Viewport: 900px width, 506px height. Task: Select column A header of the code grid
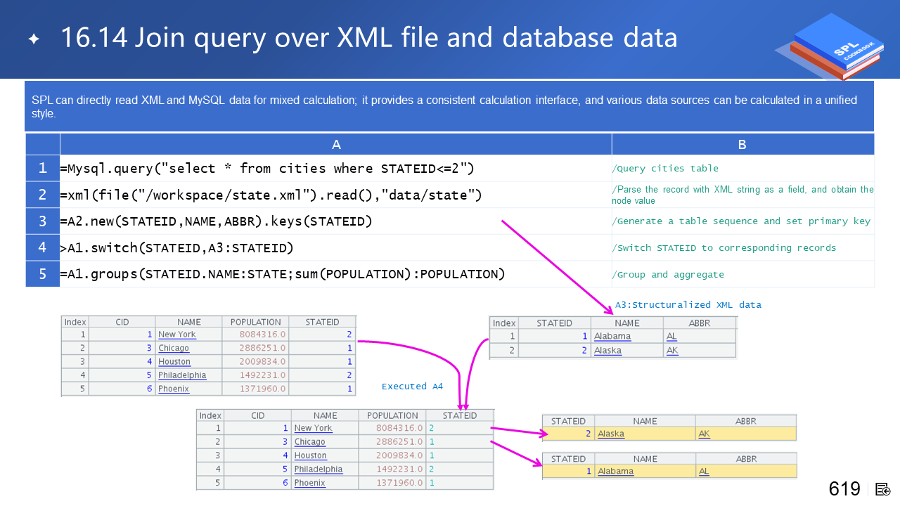click(335, 145)
